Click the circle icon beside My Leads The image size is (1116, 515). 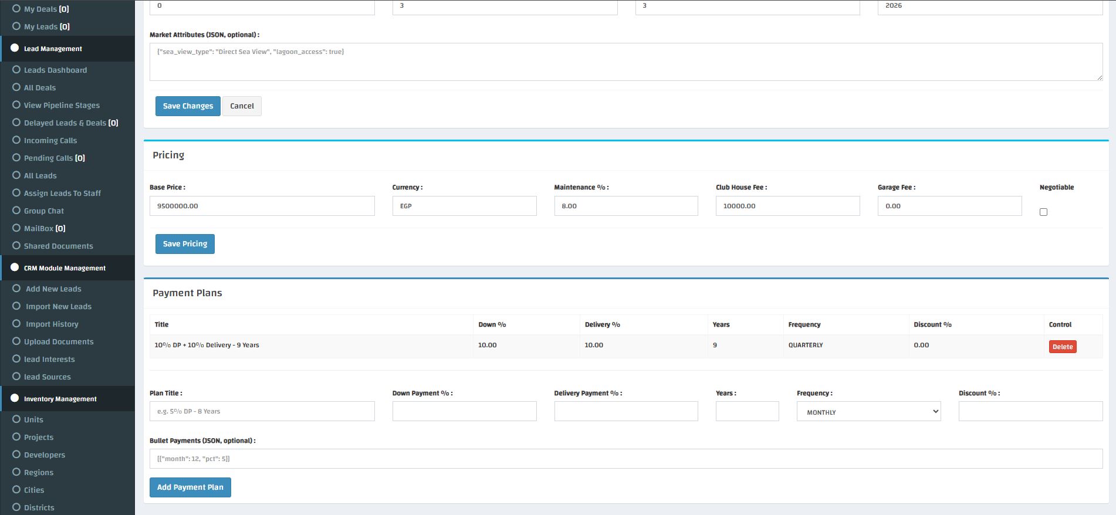16,26
